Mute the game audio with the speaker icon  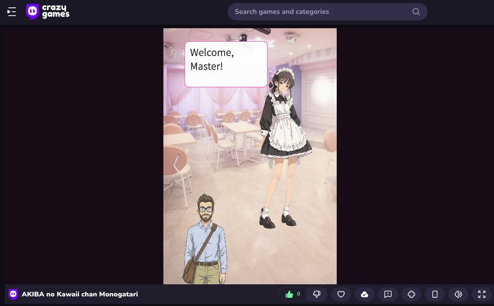pyautogui.click(x=458, y=294)
